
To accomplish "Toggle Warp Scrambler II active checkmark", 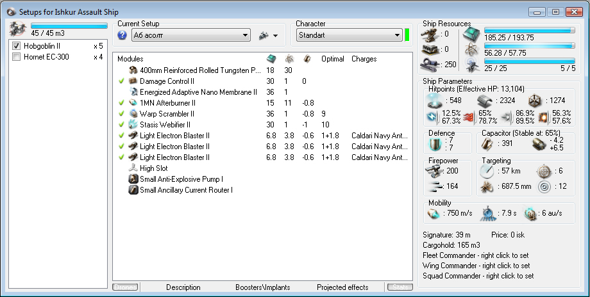I will click(121, 114).
